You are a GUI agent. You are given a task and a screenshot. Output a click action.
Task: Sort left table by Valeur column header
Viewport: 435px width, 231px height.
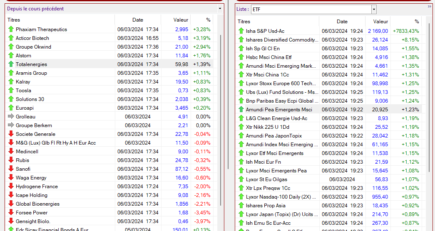181,20
